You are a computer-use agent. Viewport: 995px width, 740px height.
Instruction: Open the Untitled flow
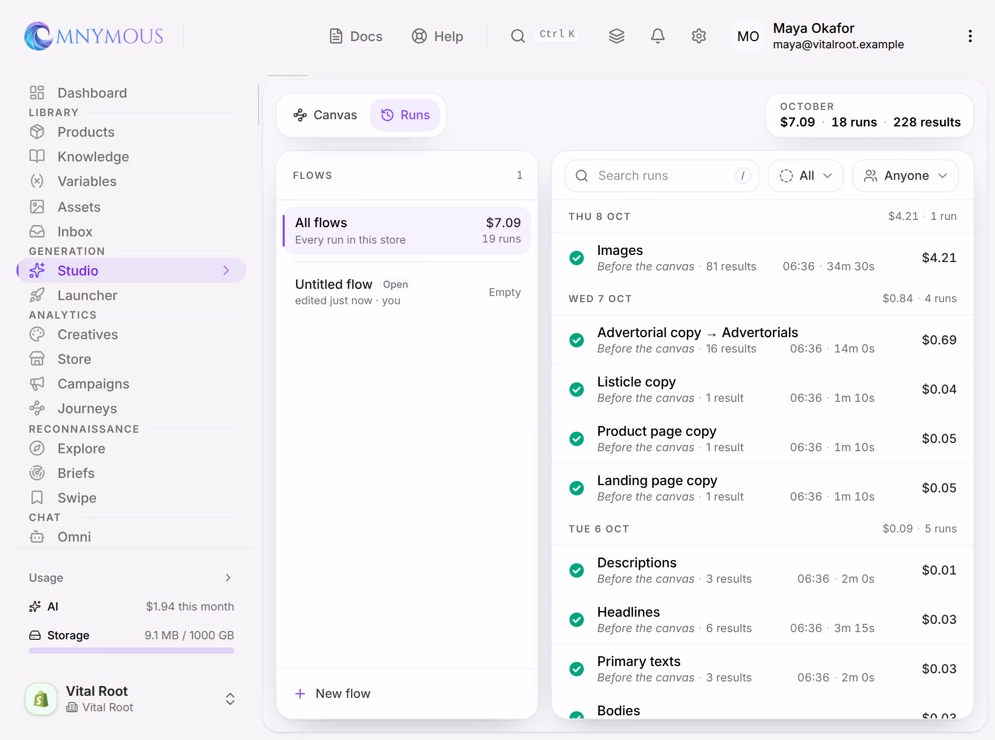pyautogui.click(x=407, y=292)
